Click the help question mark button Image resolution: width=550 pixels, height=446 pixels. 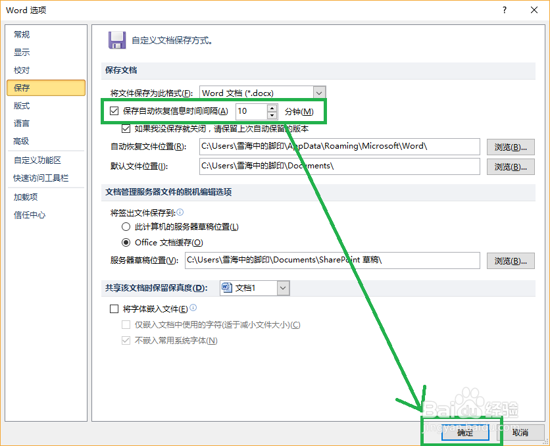[x=505, y=10]
